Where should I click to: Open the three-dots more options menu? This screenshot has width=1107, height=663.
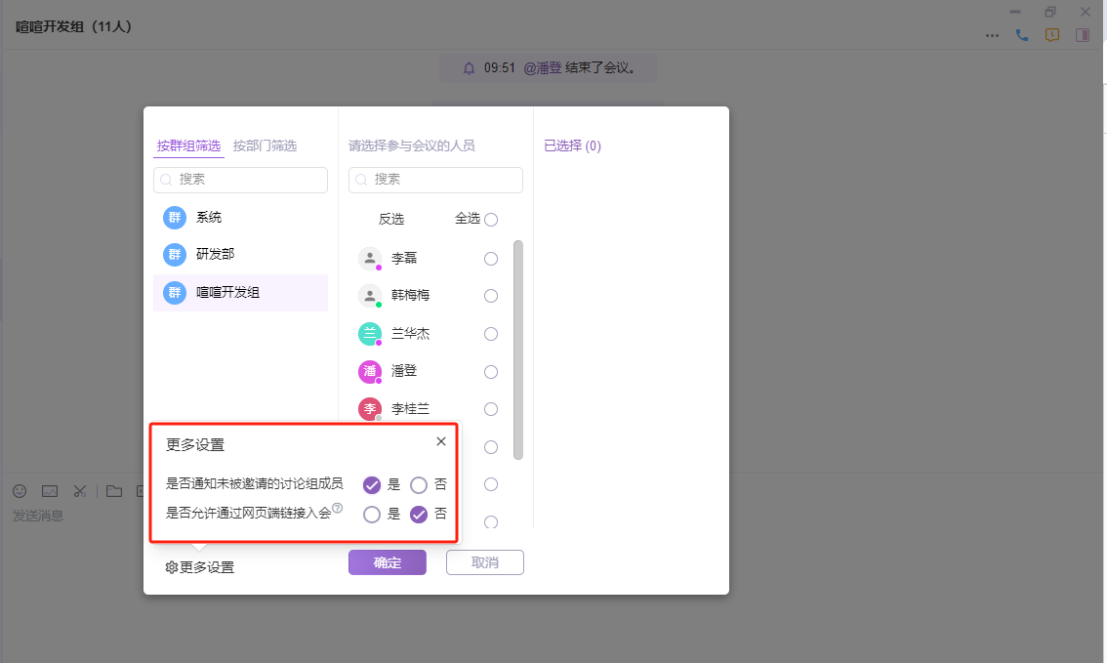click(992, 35)
